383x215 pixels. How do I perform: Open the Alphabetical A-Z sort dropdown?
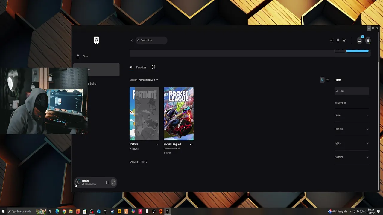pyautogui.click(x=148, y=80)
